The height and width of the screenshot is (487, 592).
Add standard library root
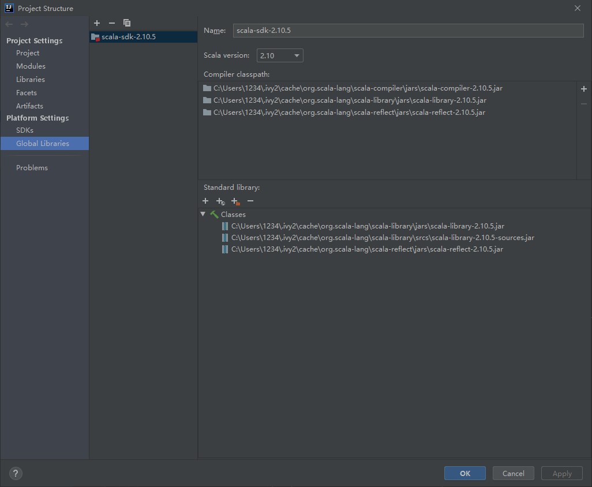pyautogui.click(x=205, y=201)
